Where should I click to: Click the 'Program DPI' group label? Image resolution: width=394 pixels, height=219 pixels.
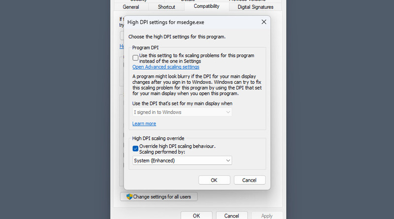pyautogui.click(x=145, y=47)
